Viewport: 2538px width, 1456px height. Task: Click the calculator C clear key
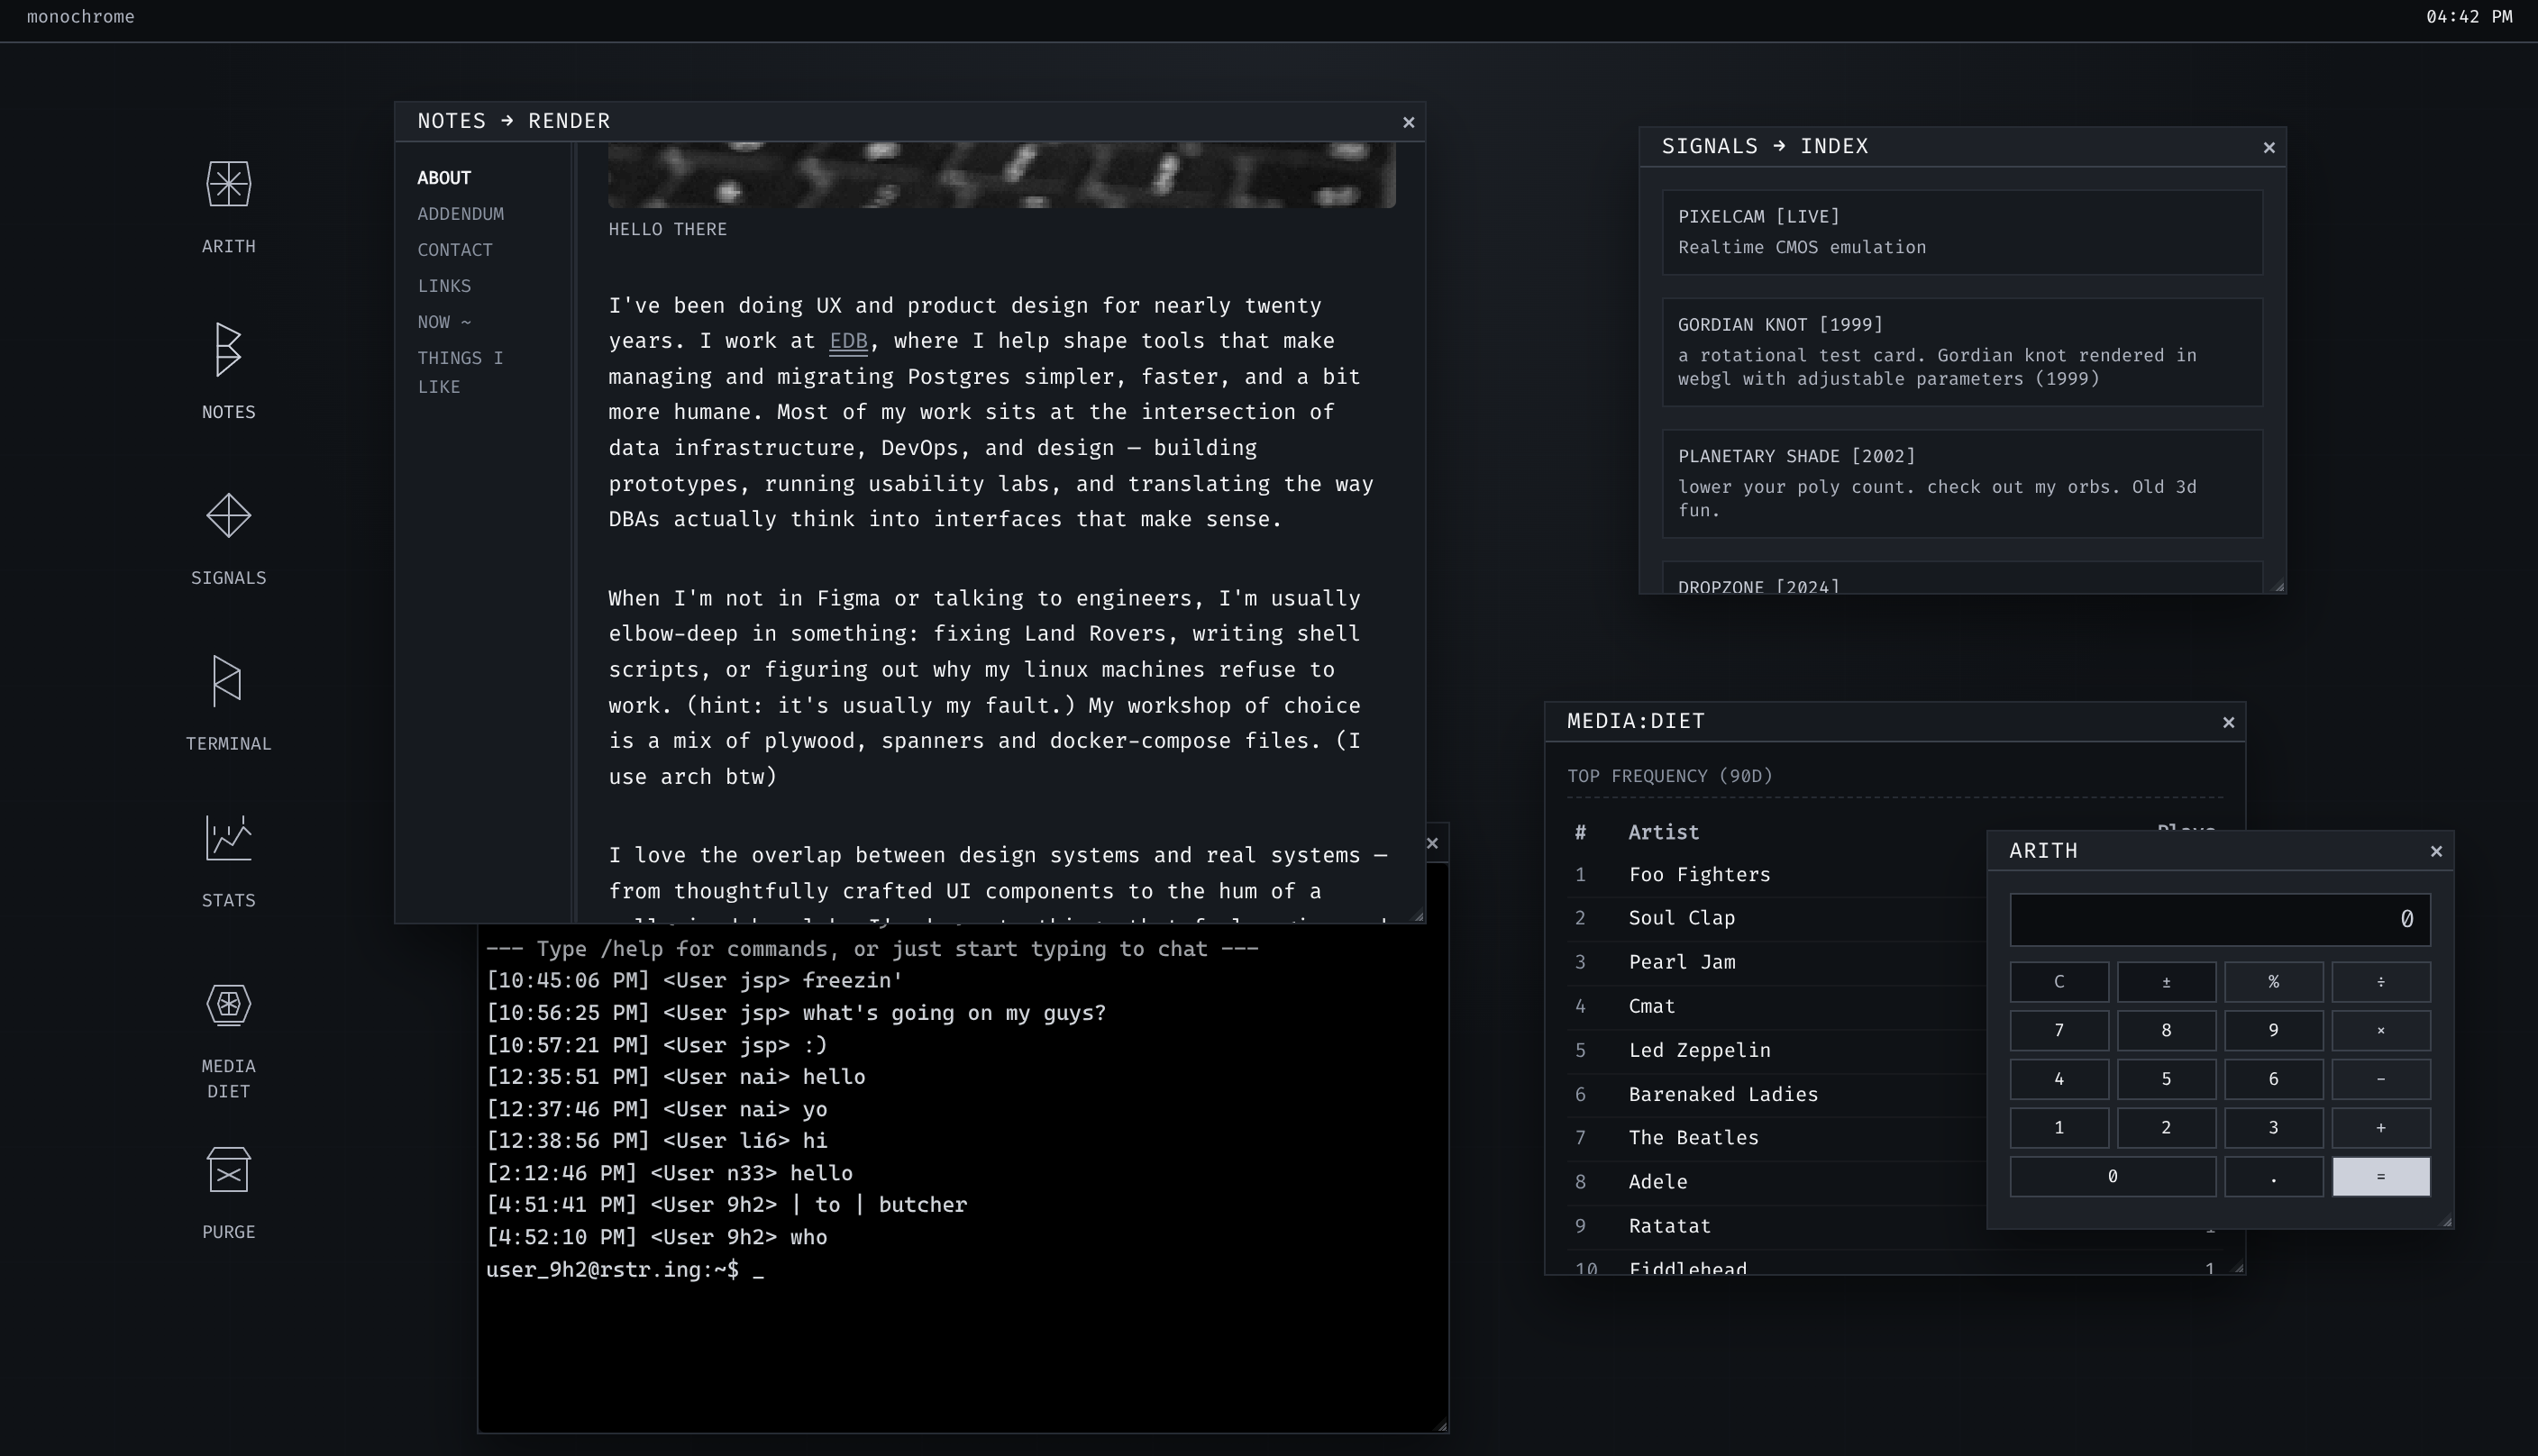[2059, 982]
